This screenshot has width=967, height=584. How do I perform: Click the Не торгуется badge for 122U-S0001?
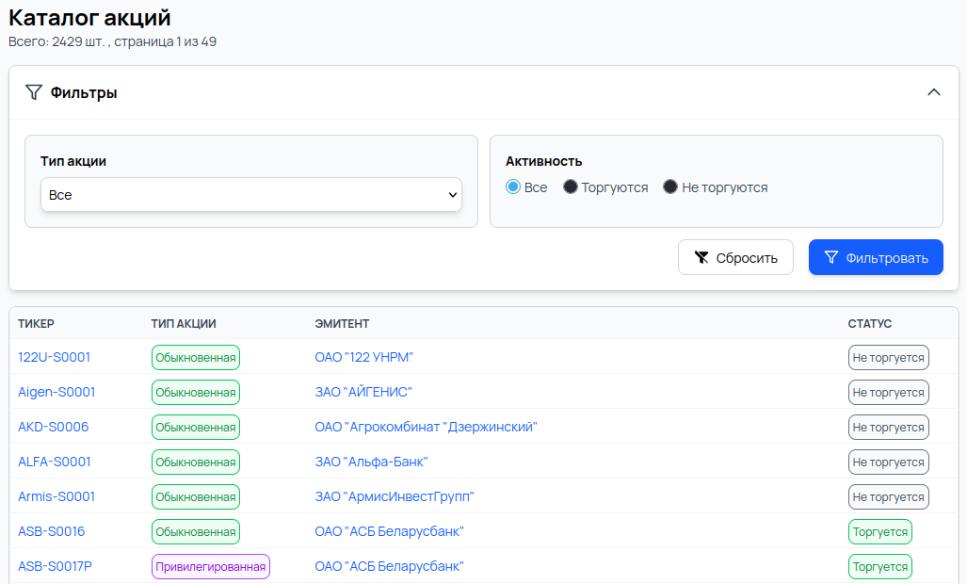point(888,357)
